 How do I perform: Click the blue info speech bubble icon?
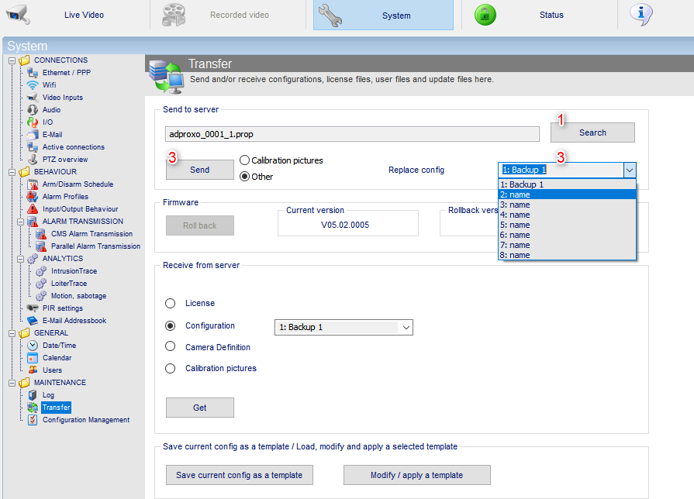(x=641, y=15)
